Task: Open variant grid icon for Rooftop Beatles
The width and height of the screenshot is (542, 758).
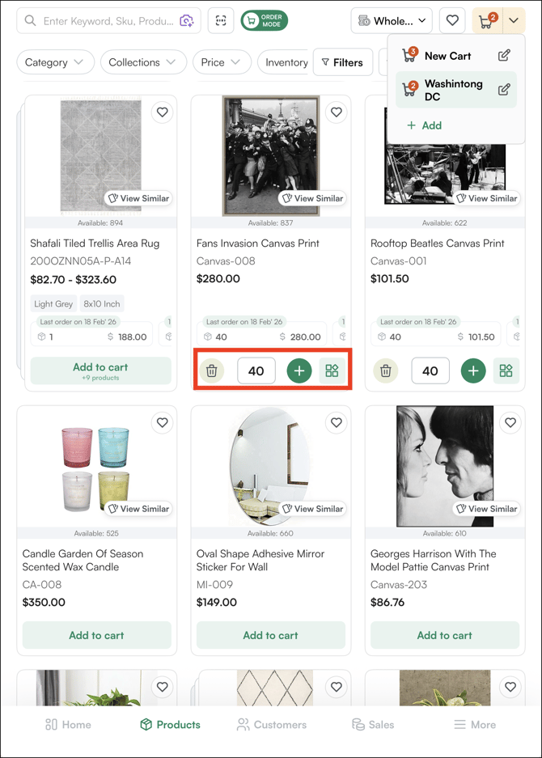Action: pos(506,371)
